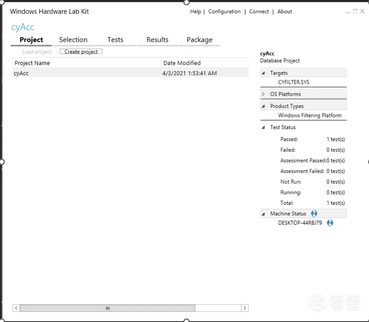The height and width of the screenshot is (322, 369).
Task: Click Connect in the top bar
Action: (259, 12)
